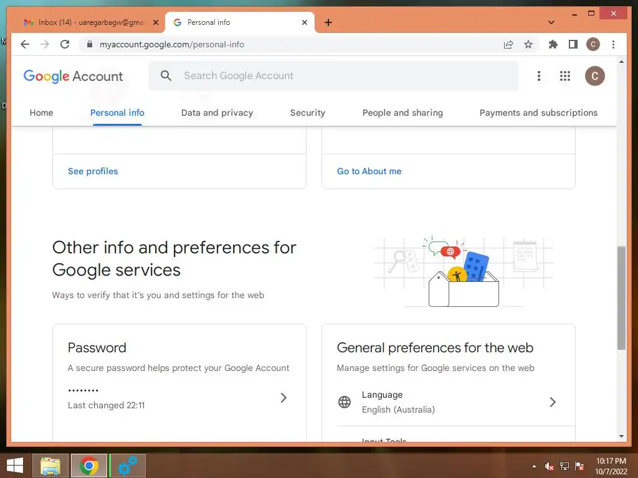Click 'Last changed 22:11' text

[x=106, y=405]
